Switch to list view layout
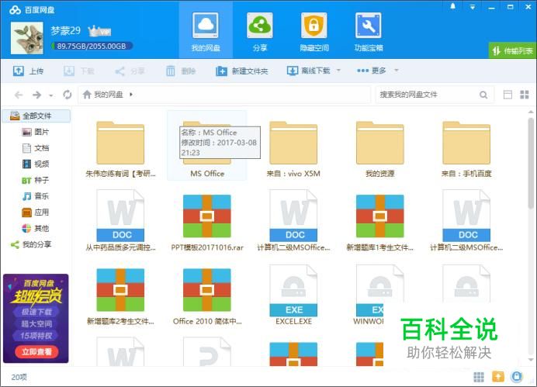 tap(508, 95)
